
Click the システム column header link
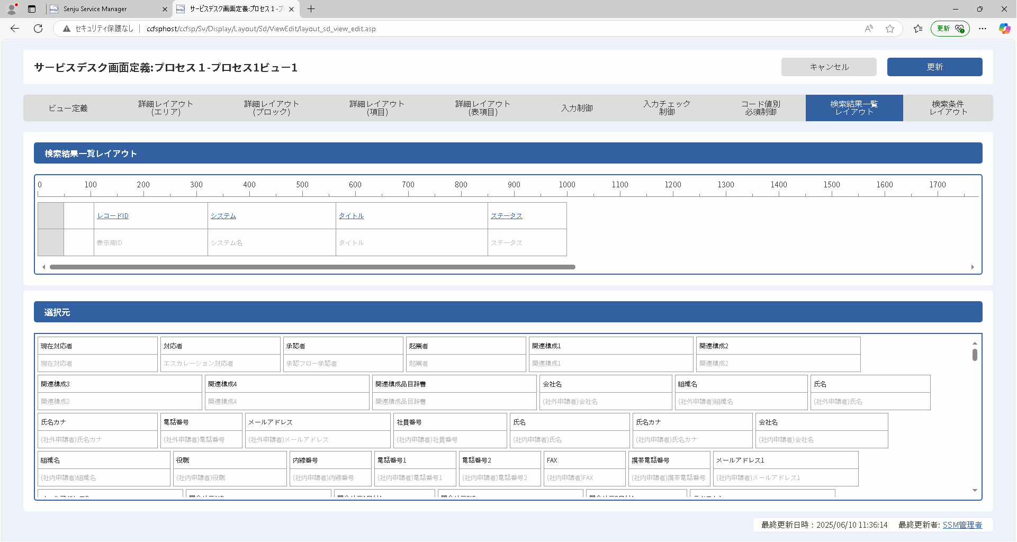pyautogui.click(x=223, y=216)
